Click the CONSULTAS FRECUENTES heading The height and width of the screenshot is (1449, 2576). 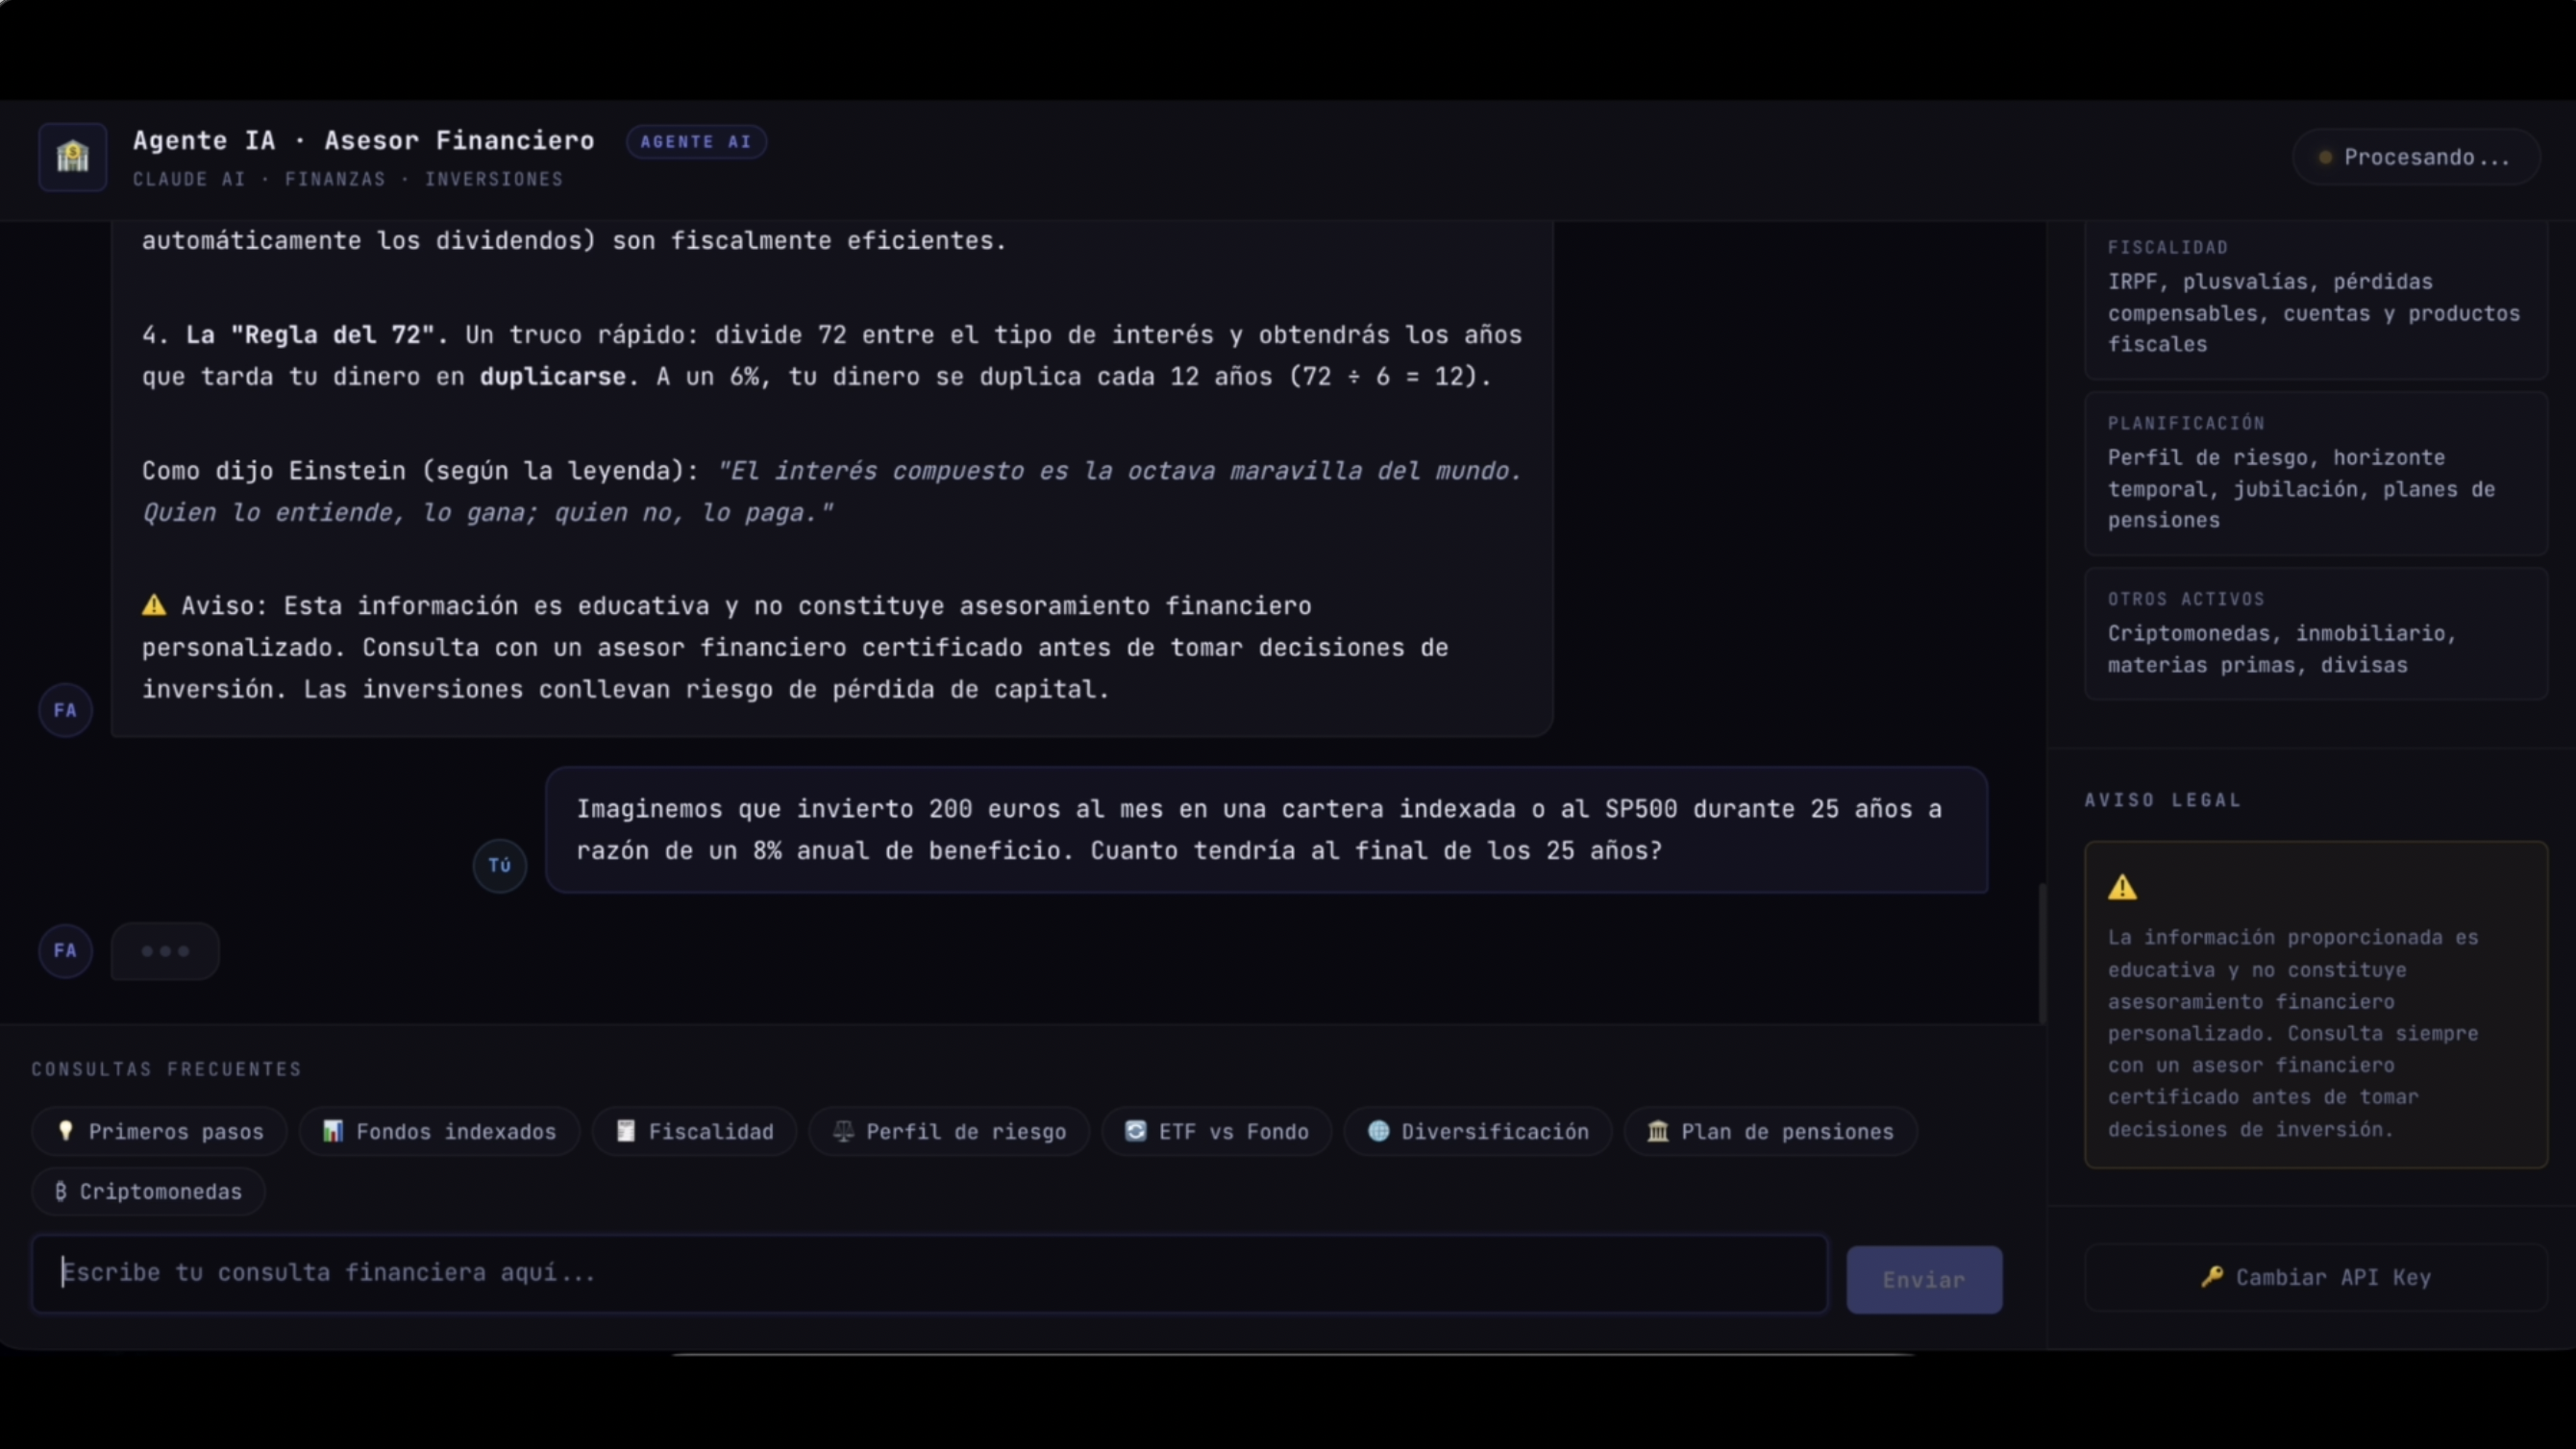[166, 1069]
